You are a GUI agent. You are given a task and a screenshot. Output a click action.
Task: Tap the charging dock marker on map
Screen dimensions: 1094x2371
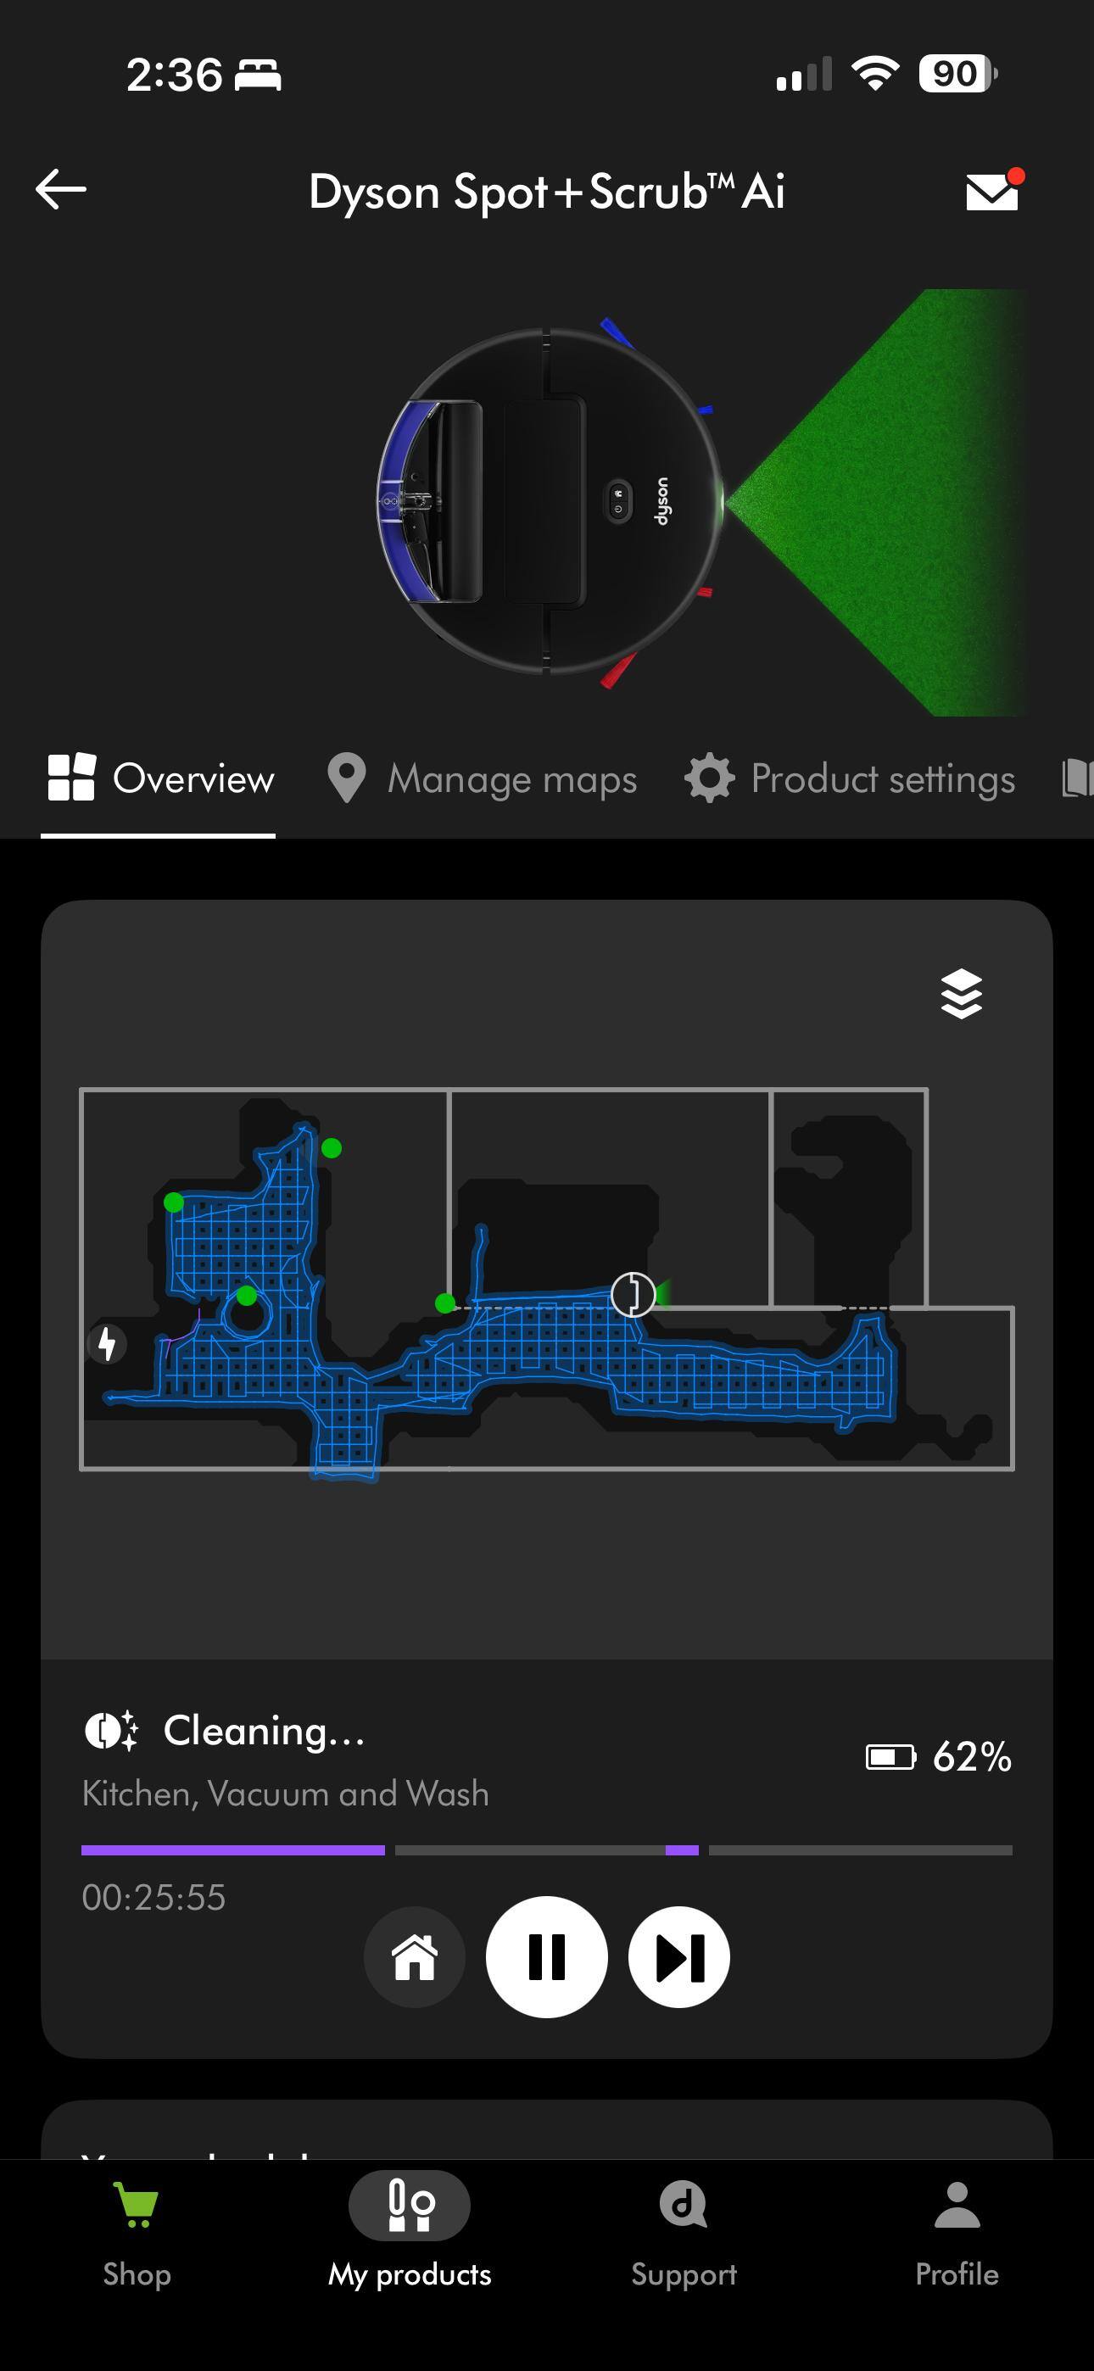(108, 1343)
